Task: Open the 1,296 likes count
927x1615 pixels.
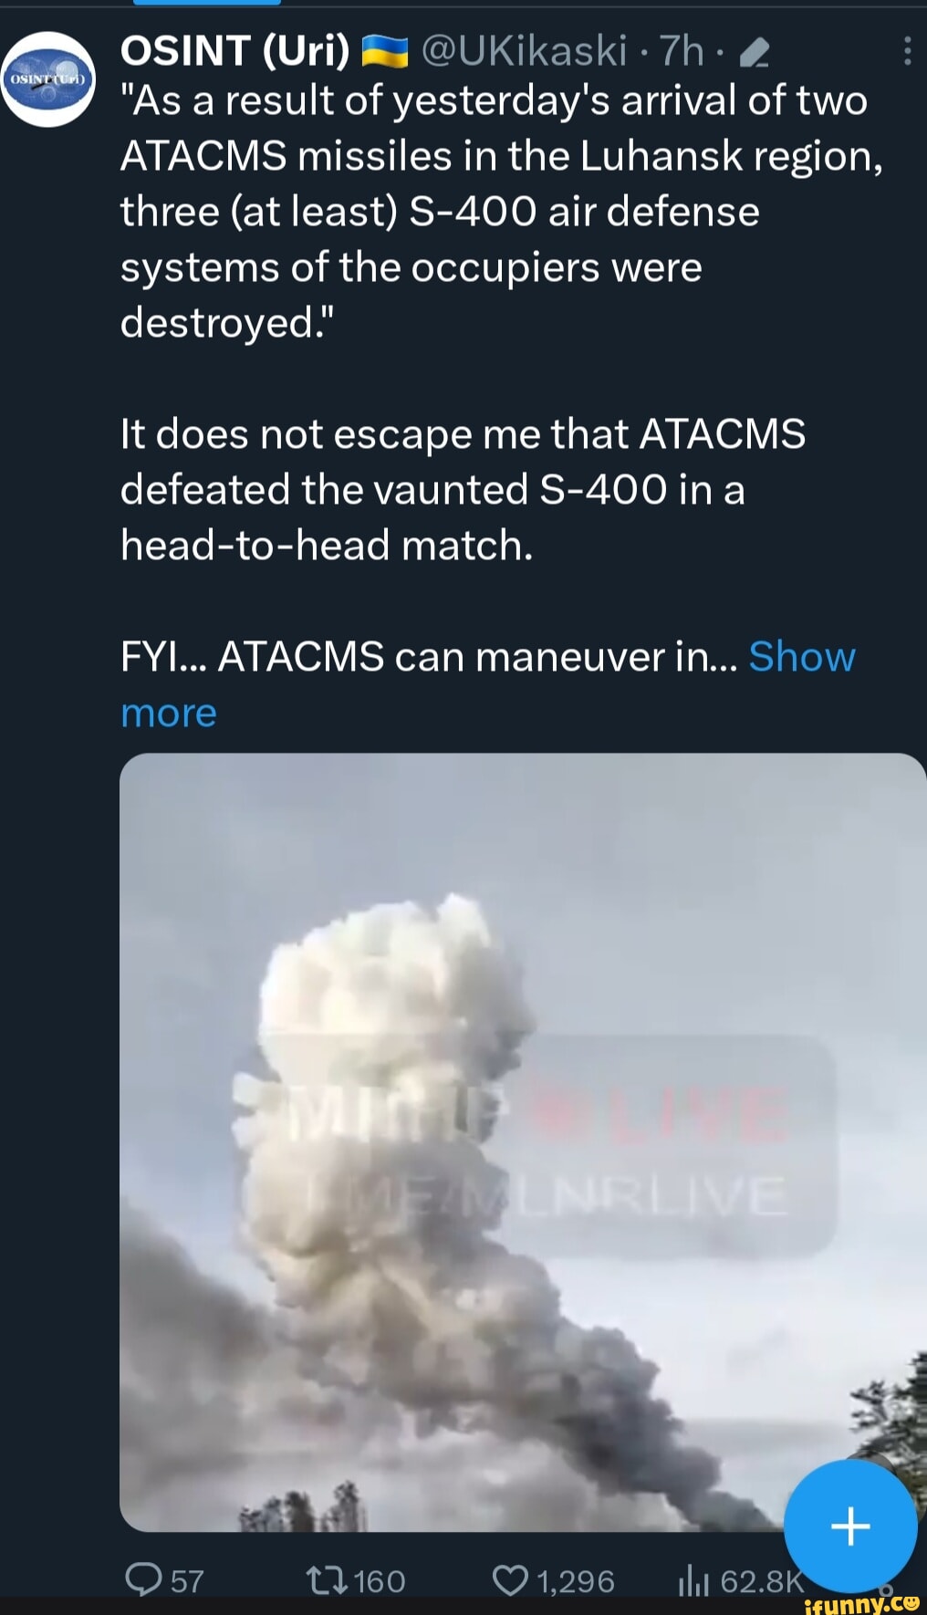Action: click(x=576, y=1580)
